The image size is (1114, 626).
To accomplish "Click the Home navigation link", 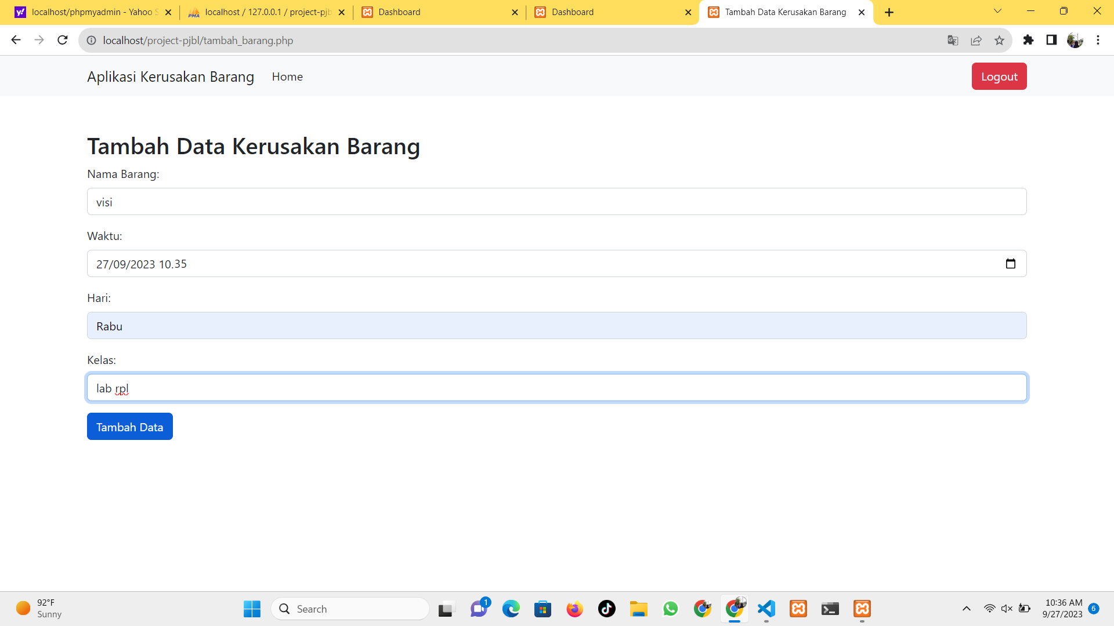I will (x=287, y=77).
